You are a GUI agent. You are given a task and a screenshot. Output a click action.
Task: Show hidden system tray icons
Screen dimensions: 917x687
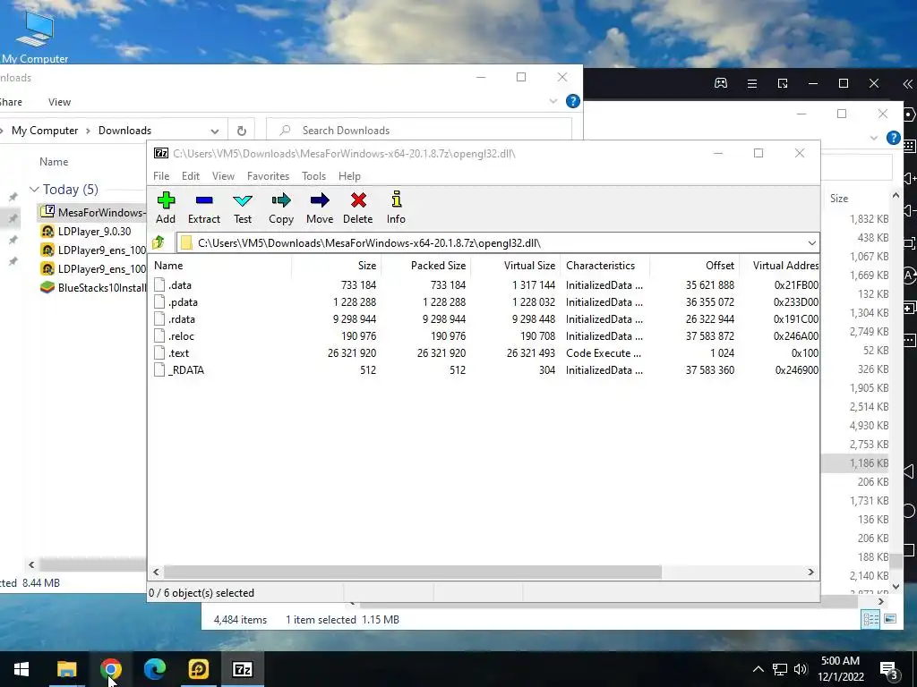click(758, 669)
